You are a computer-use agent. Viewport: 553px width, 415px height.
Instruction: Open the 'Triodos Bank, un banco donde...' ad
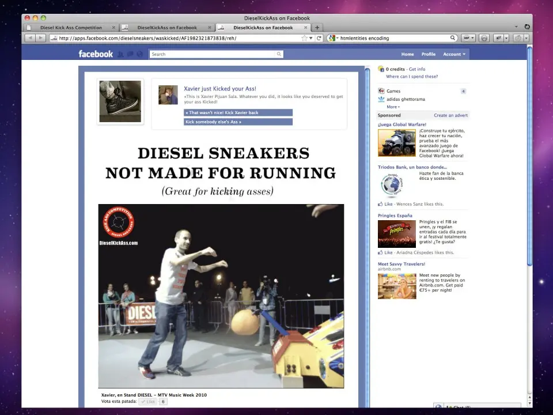tap(412, 167)
